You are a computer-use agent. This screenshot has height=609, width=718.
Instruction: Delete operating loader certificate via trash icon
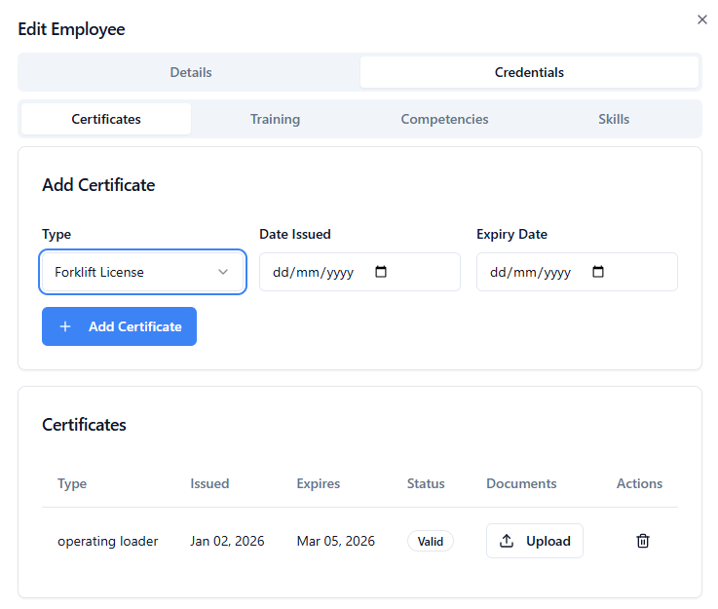(643, 541)
